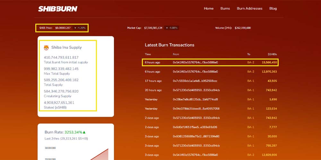
Task: Click the 24h volume value $262,088,600
Action: pyautogui.click(x=243, y=28)
